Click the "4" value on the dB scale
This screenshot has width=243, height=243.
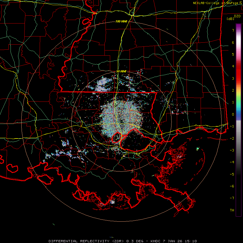point(233,66)
